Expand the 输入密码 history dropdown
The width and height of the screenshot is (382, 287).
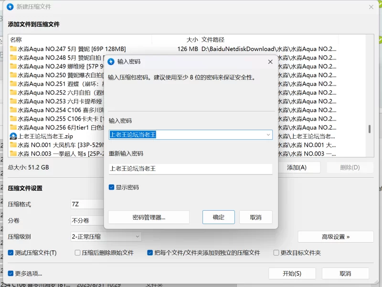(268, 135)
